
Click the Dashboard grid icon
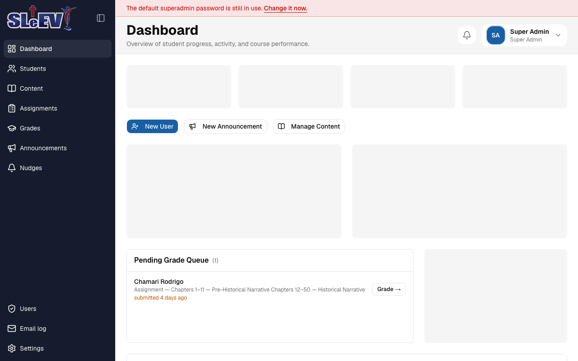pyautogui.click(x=12, y=49)
